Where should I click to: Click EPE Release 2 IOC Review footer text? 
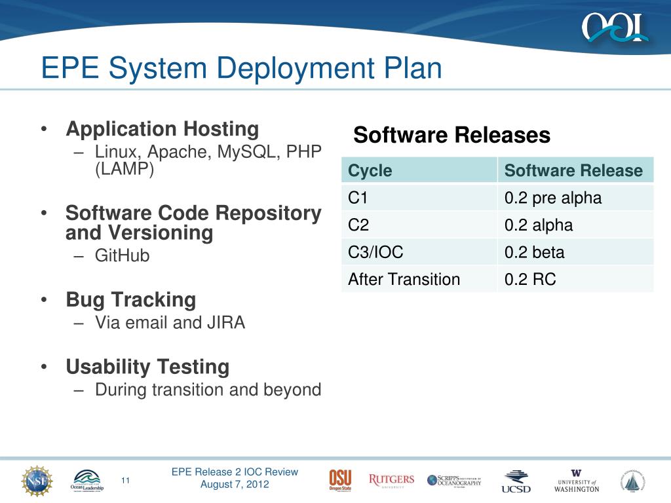click(235, 472)
